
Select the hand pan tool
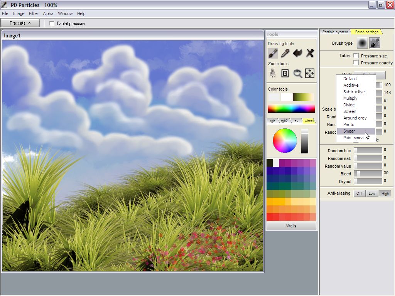[273, 73]
